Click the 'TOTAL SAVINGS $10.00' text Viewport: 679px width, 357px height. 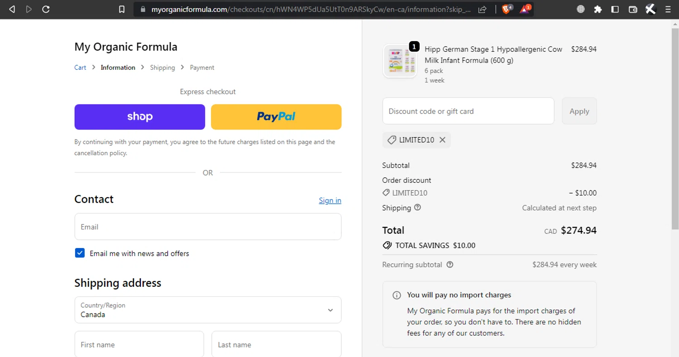point(435,246)
